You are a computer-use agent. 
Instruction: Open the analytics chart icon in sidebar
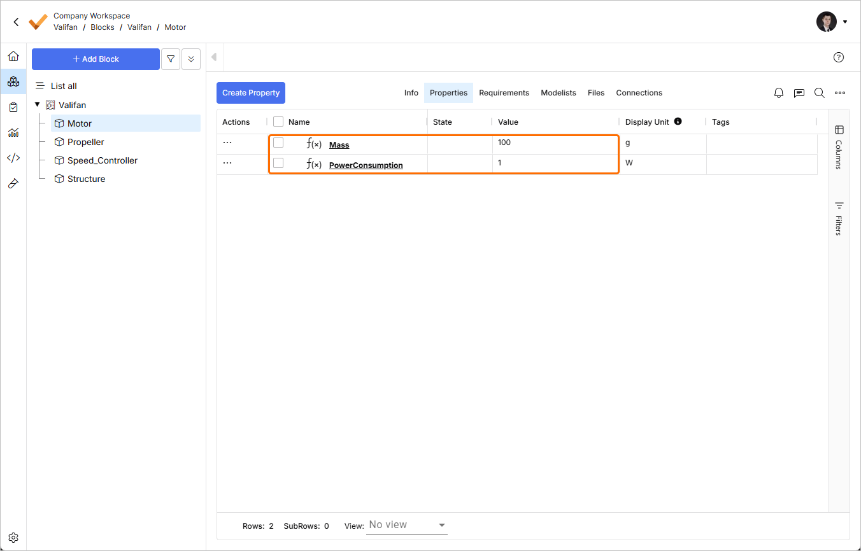tap(13, 132)
